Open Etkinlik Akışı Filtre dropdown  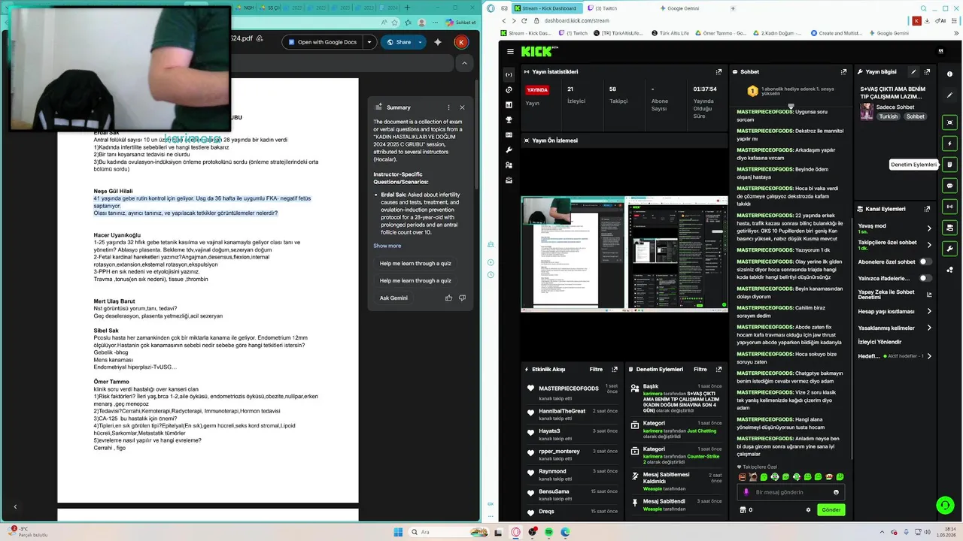click(x=596, y=370)
